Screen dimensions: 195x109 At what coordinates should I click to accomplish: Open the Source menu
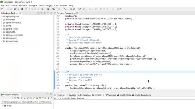click(x=14, y=5)
